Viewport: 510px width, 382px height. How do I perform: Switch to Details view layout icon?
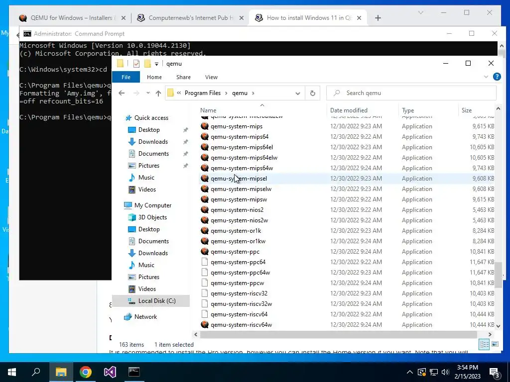484,344
